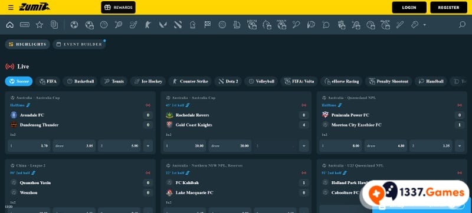Select the Tennis live tab

pyautogui.click(x=114, y=81)
